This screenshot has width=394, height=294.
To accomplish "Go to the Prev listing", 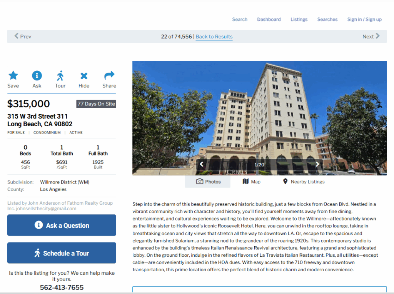I will click(x=23, y=37).
